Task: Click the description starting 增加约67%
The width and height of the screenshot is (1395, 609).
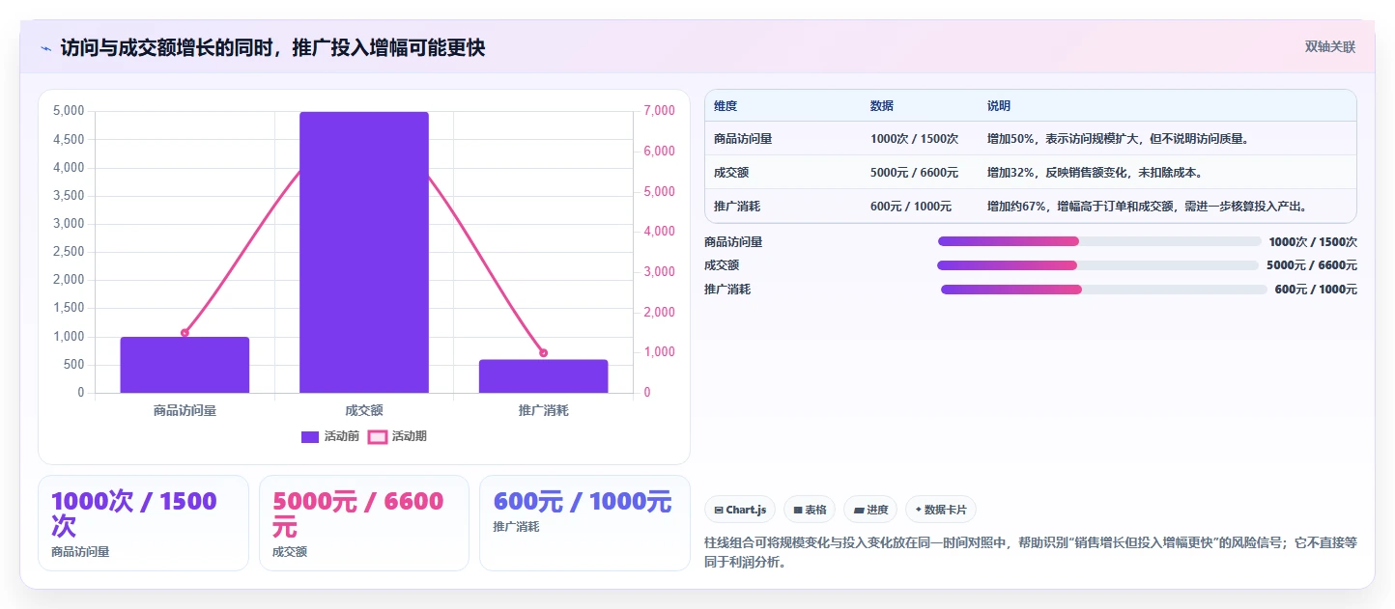Action: [x=1148, y=207]
